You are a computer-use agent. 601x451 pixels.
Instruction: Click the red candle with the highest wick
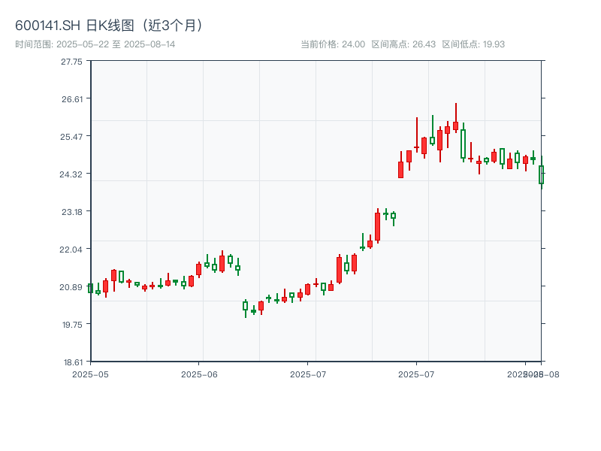[x=455, y=126]
